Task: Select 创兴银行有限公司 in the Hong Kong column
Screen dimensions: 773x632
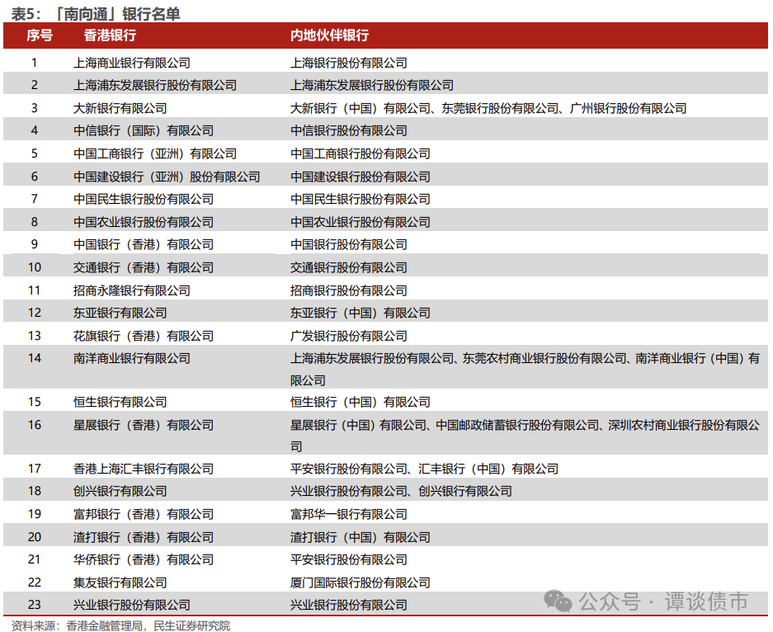Action: tap(120, 491)
